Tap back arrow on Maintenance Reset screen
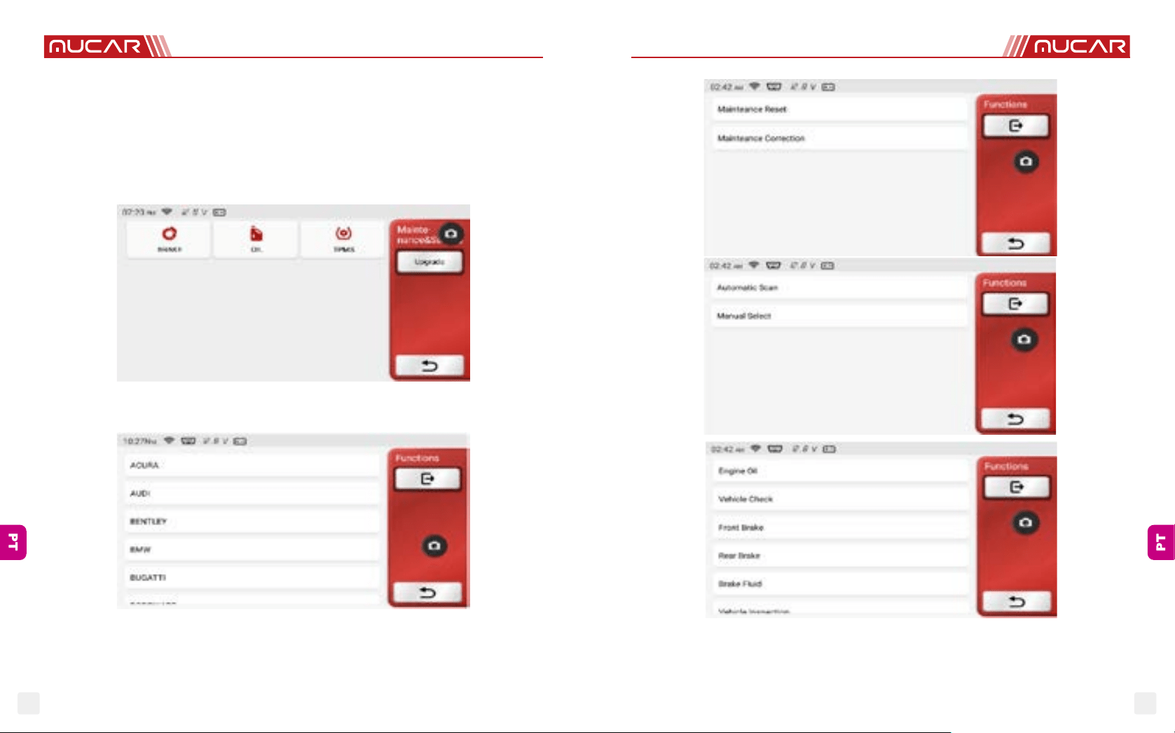The width and height of the screenshot is (1175, 733). (1016, 243)
